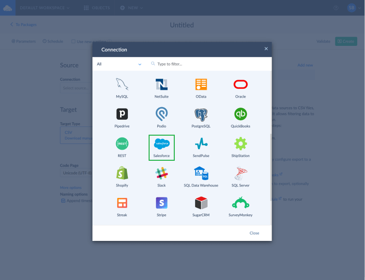Open the help question mark icon

[336, 8]
